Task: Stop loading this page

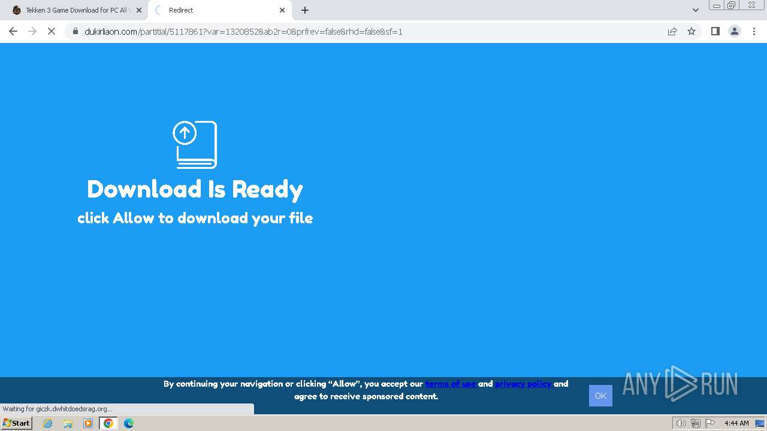Action: tap(52, 31)
